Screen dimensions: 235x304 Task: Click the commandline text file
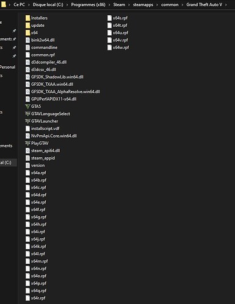pos(42,48)
